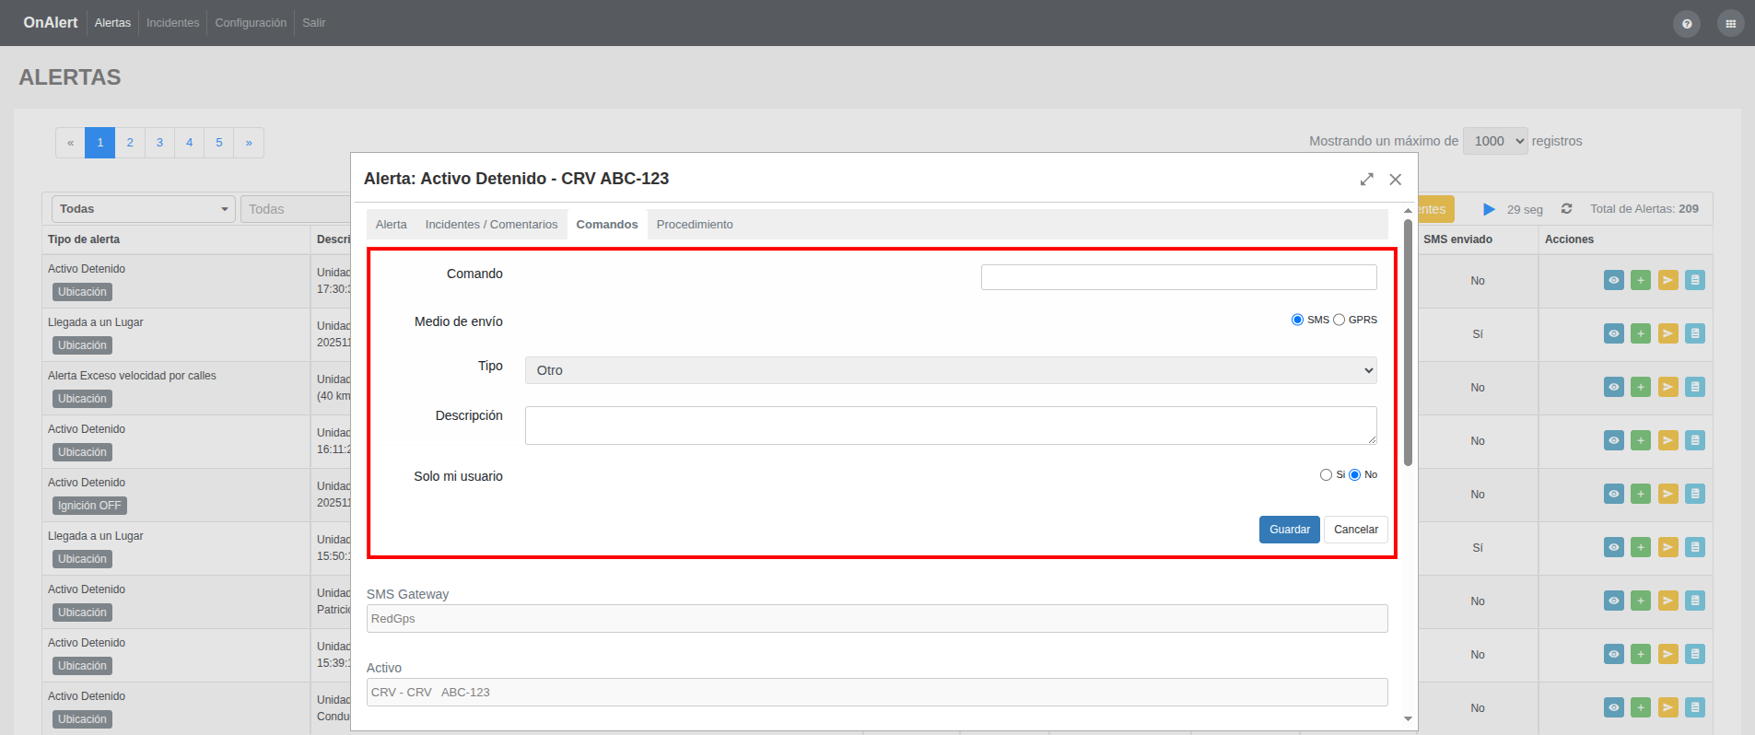1755x735 pixels.
Task: Go to next pages with » button
Action: coord(249,143)
